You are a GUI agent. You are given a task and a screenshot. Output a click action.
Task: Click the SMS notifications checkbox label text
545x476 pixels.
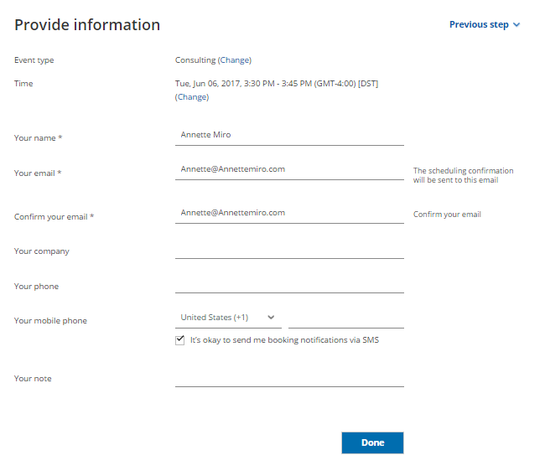[285, 340]
